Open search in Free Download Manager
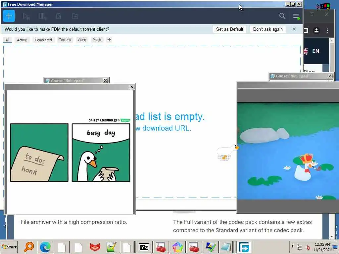The width and height of the screenshot is (339, 254). click(282, 16)
